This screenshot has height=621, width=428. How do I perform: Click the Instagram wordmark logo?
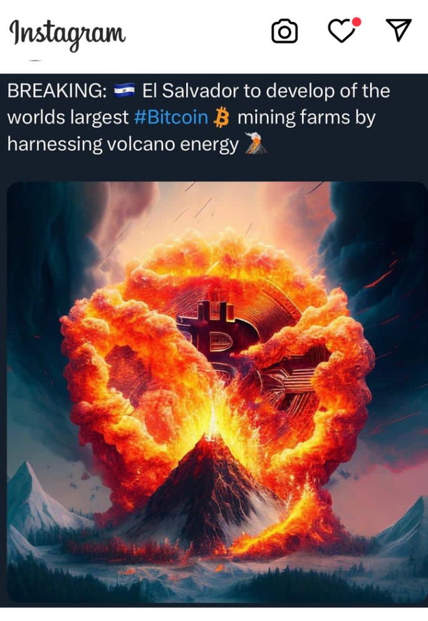click(x=67, y=34)
